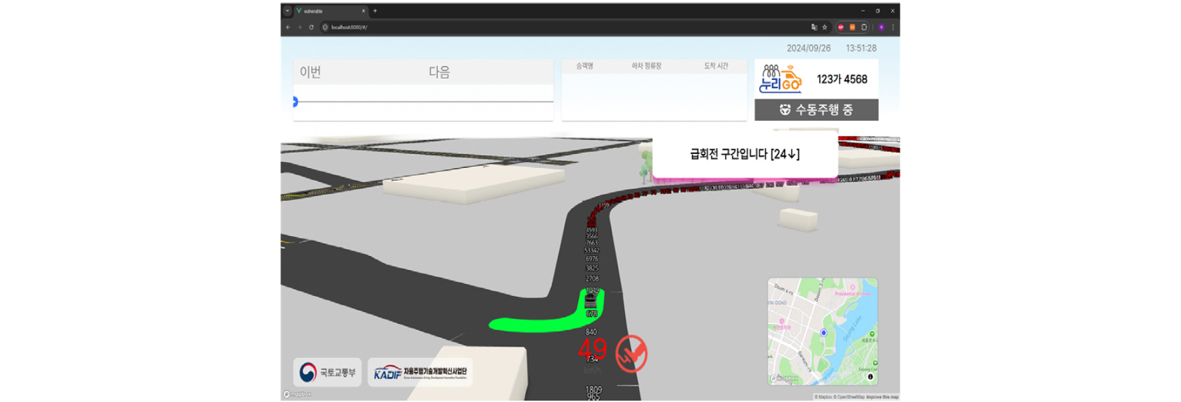Expand the tab search dropdown arrow
Image resolution: width=1181 pixels, height=402 pixels.
pyautogui.click(x=287, y=11)
